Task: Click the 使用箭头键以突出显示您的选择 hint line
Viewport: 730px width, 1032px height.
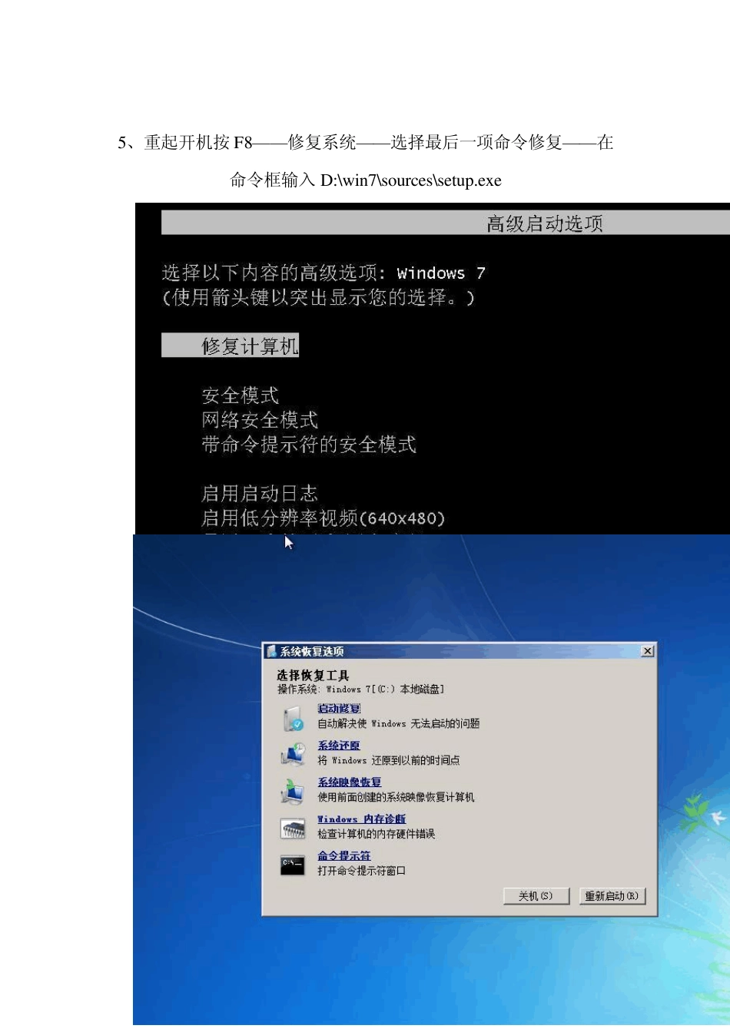Action: pyautogui.click(x=319, y=297)
